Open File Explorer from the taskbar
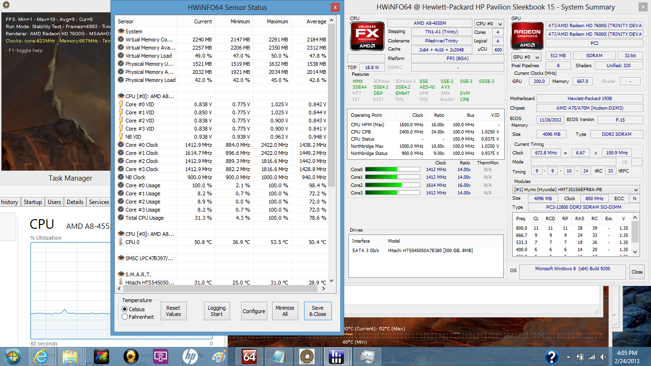The image size is (651, 366). 71,356
